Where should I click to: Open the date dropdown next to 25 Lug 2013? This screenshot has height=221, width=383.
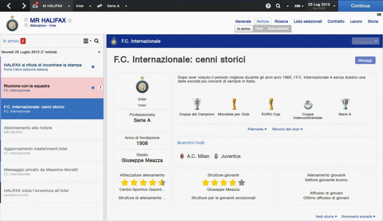click(334, 6)
